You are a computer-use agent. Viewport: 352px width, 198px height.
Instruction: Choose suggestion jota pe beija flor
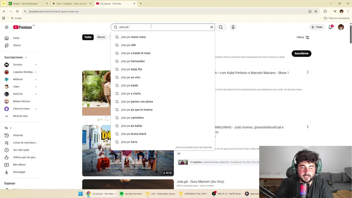pyautogui.click(x=163, y=69)
